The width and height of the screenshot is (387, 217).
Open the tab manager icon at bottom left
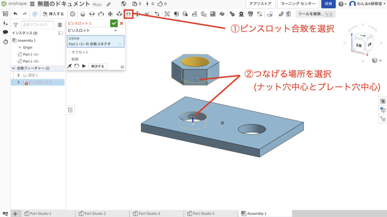click(x=5, y=214)
